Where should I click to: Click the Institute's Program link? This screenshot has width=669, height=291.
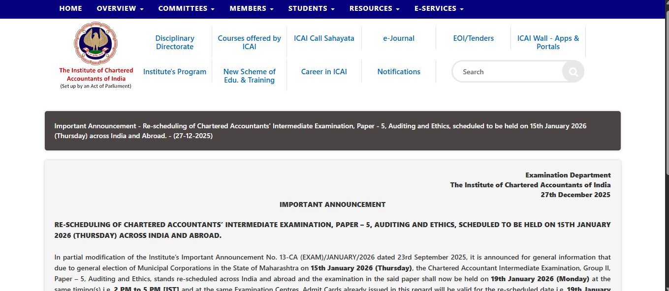(x=175, y=71)
